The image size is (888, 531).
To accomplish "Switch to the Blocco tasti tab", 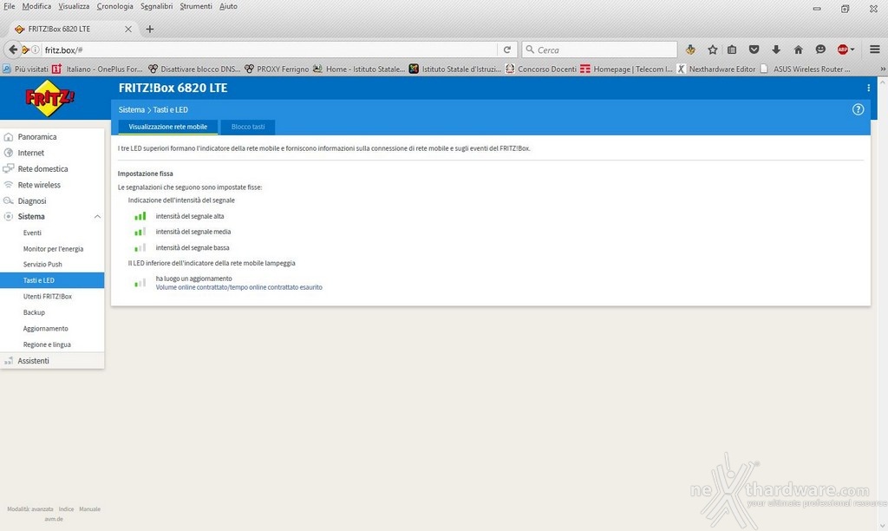I will (248, 127).
